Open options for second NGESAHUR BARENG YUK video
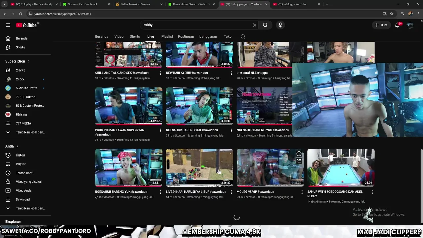423x238 pixels. point(231,130)
